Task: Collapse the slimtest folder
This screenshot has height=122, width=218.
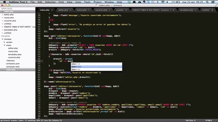Action: pyautogui.click(x=2, y=39)
